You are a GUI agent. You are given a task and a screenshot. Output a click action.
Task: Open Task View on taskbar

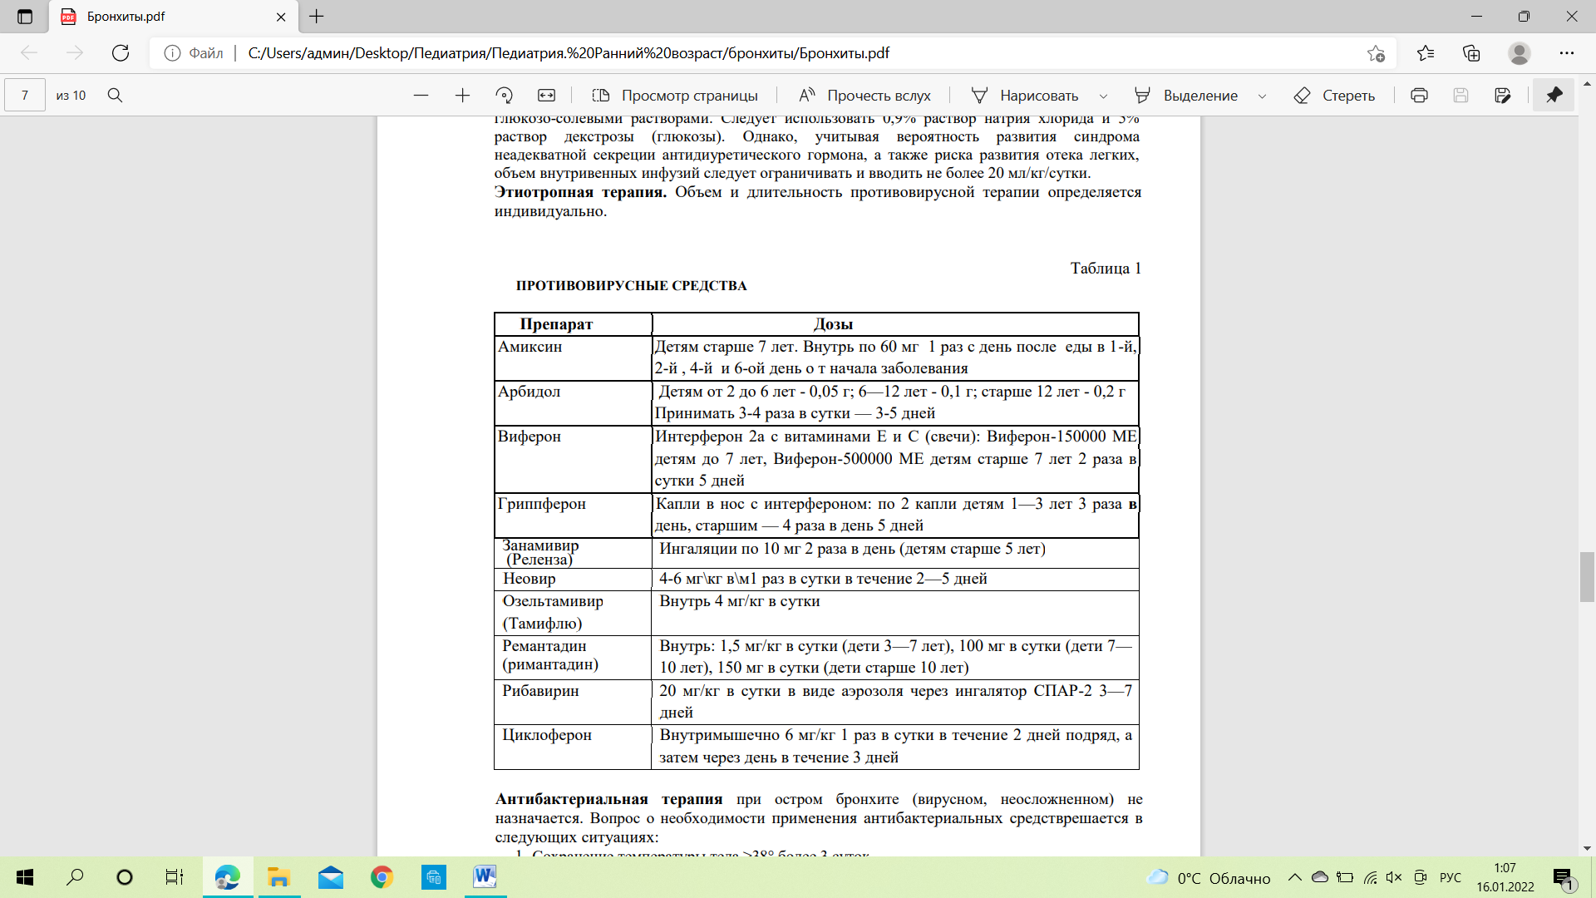click(175, 877)
